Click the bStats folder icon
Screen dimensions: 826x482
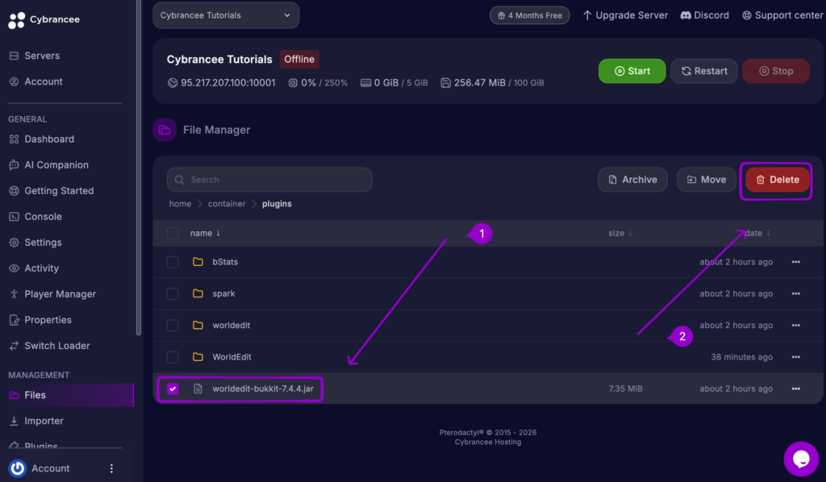click(198, 262)
